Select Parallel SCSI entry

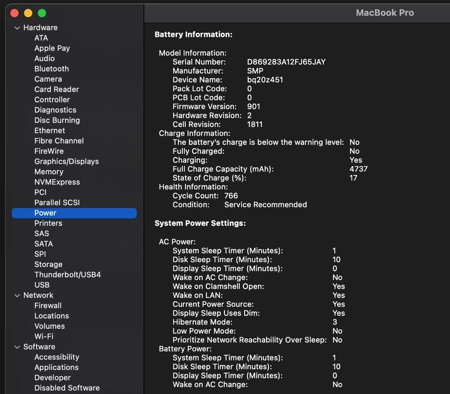click(57, 203)
